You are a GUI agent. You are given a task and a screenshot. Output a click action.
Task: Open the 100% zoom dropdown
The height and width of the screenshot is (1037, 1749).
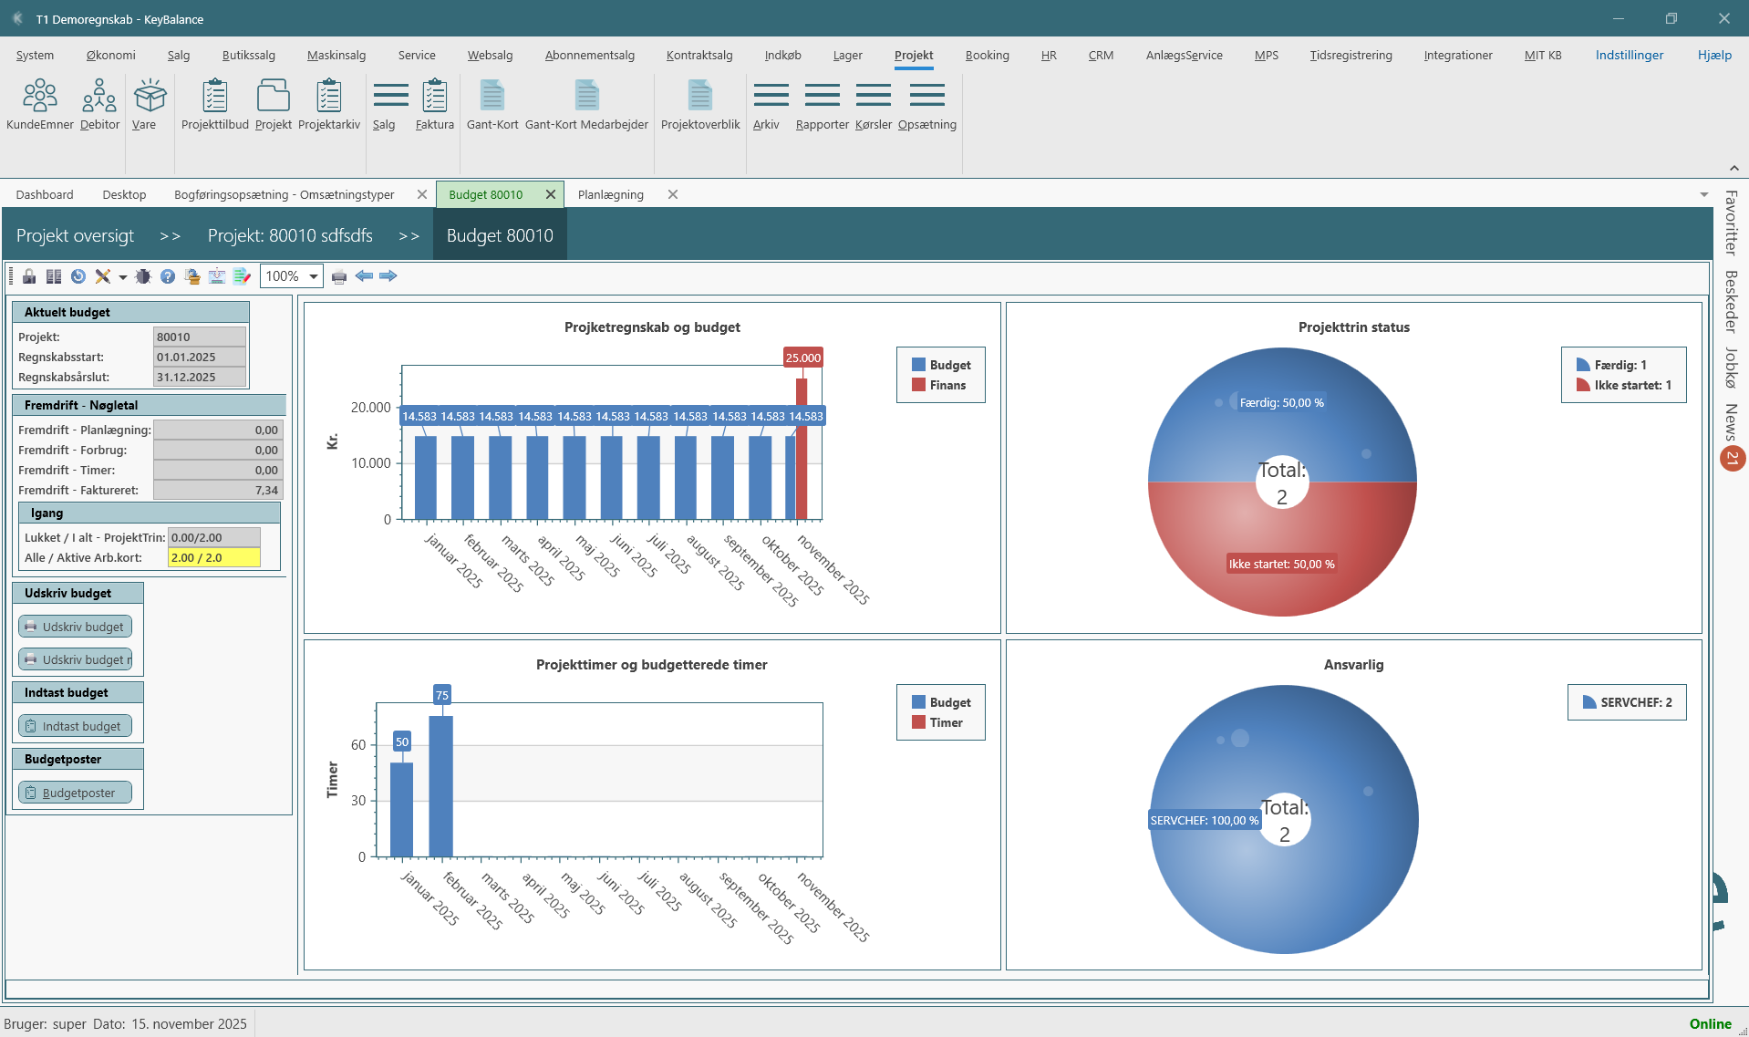[314, 276]
